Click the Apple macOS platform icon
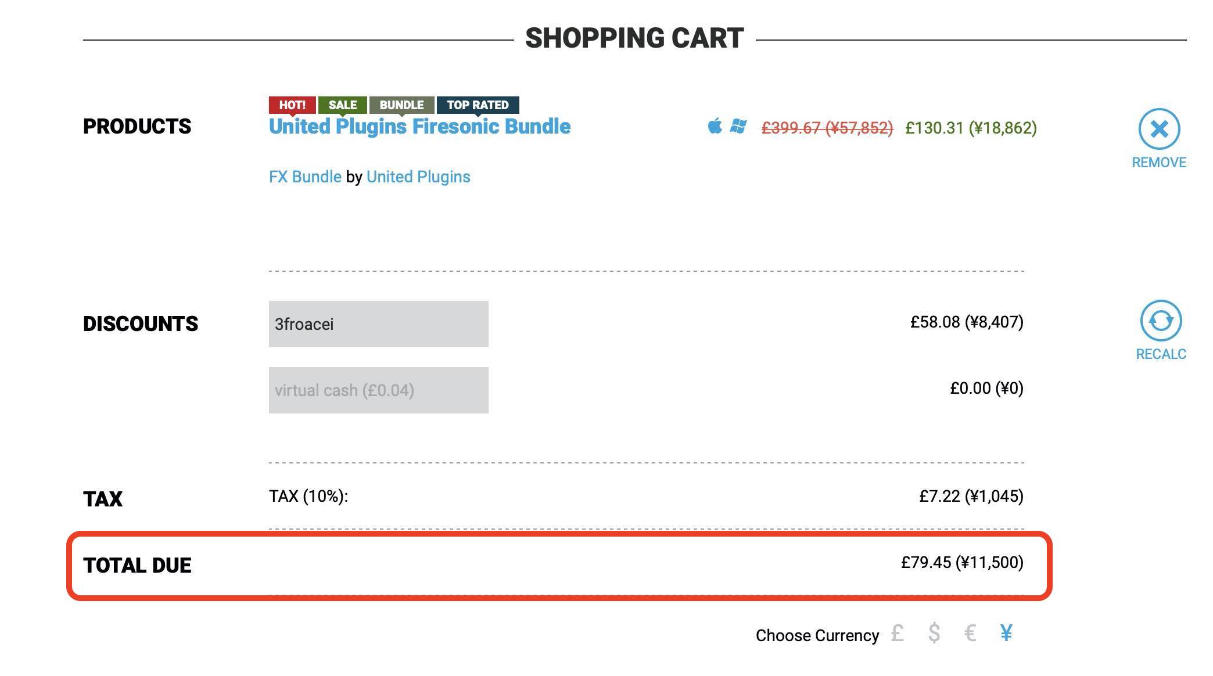 [715, 126]
